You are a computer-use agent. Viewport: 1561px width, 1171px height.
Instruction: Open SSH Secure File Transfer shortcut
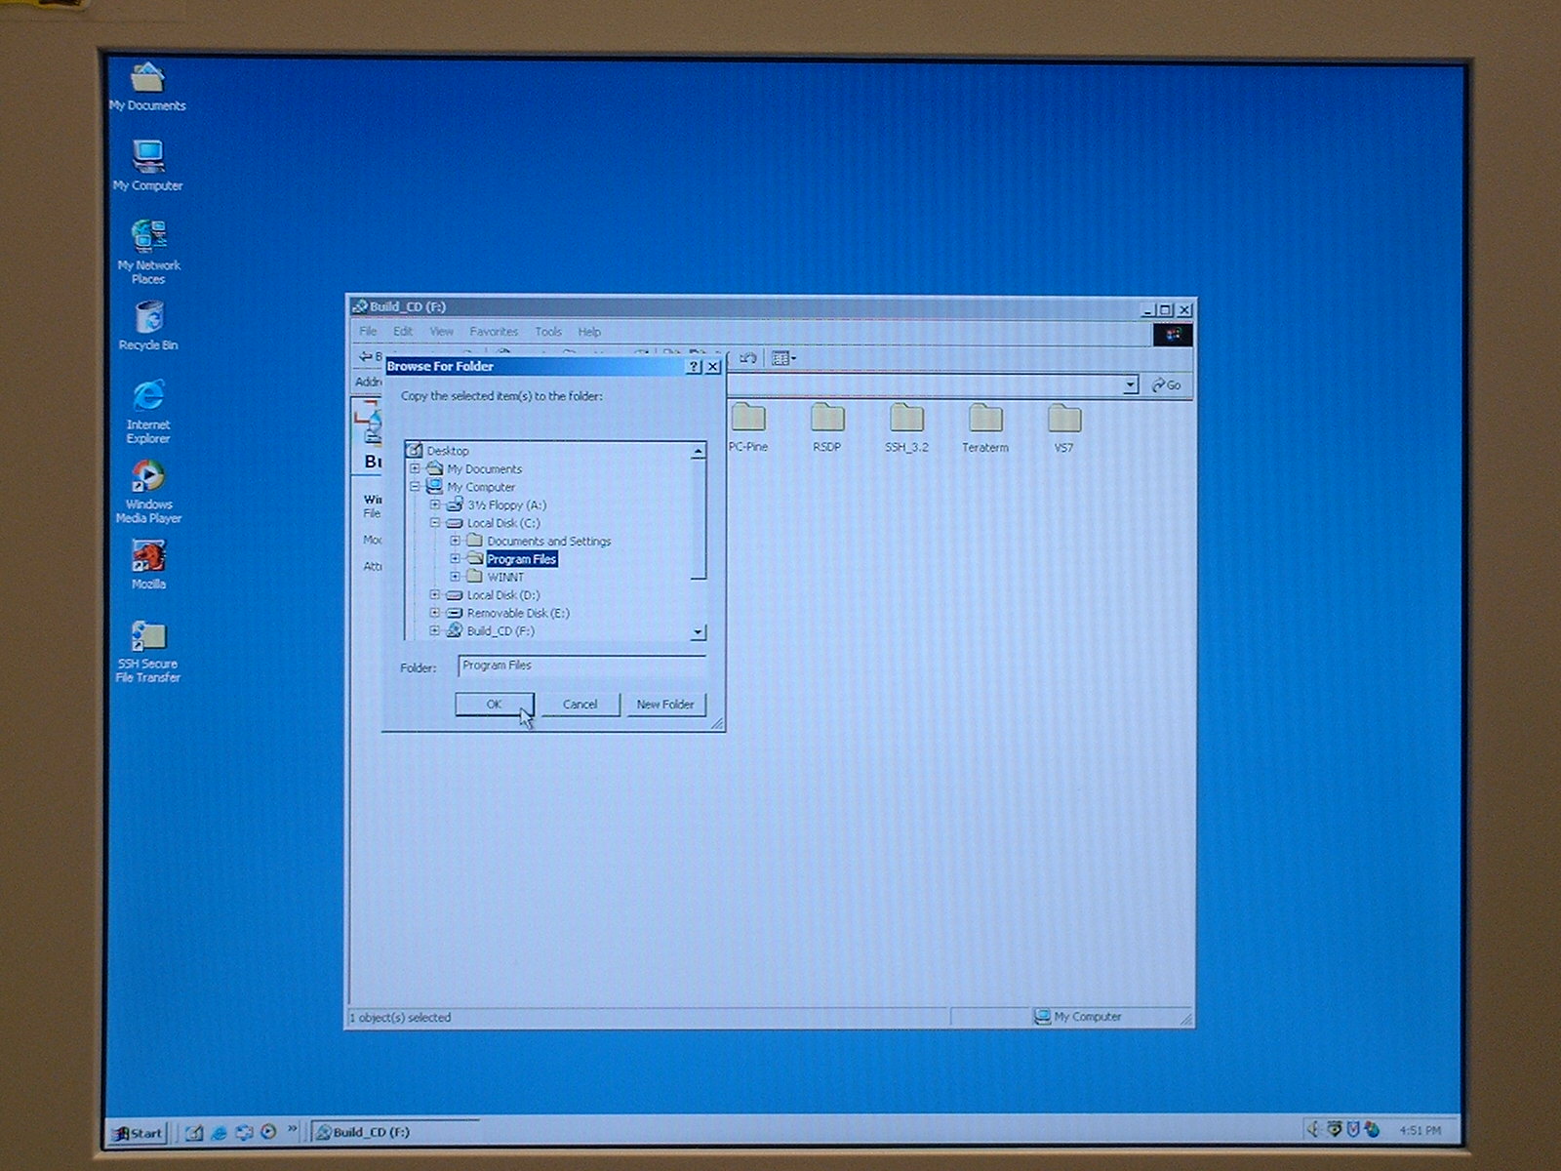[148, 638]
